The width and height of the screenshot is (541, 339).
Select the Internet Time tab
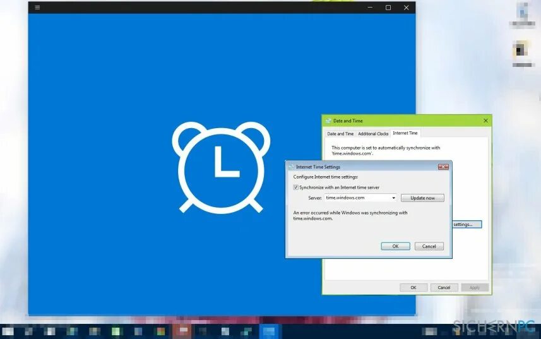[405, 133]
